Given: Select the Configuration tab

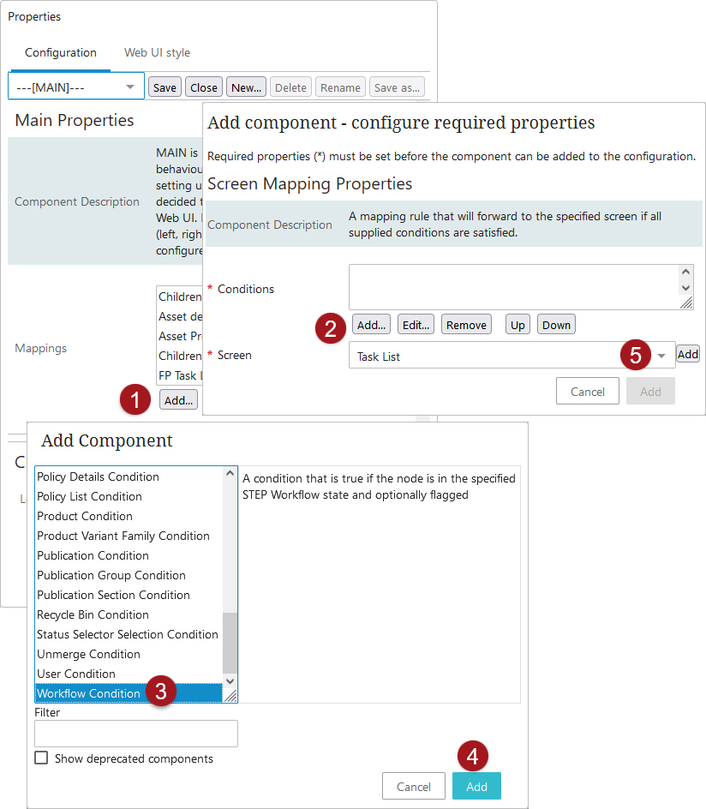Looking at the screenshot, I should tap(60, 52).
